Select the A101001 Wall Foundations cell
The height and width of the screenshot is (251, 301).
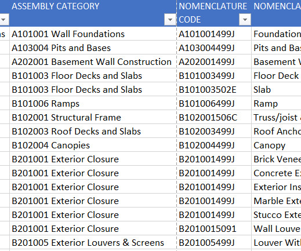pos(93,34)
